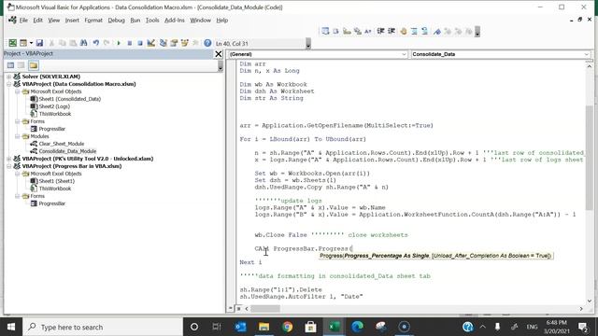Select Sheet1 (Consolidated_Data) in project tree

pos(69,99)
